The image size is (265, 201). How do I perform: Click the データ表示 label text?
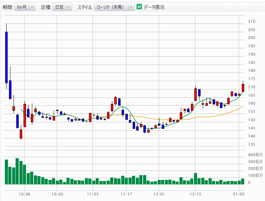click(x=154, y=7)
